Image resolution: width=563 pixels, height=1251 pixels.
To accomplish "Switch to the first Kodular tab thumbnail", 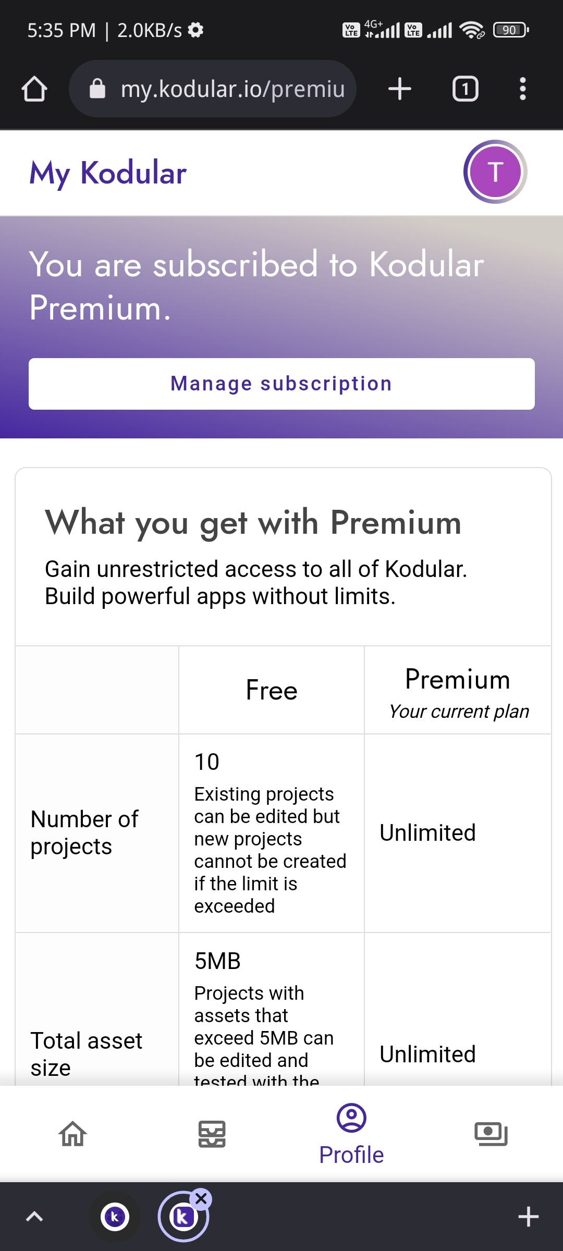I will [115, 1217].
